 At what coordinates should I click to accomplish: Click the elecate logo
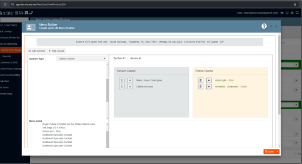(7, 13)
